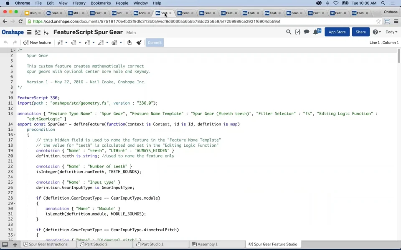The width and height of the screenshot is (401, 250).
Task: Collapse the comment block at line 1
Action: coord(15,50)
